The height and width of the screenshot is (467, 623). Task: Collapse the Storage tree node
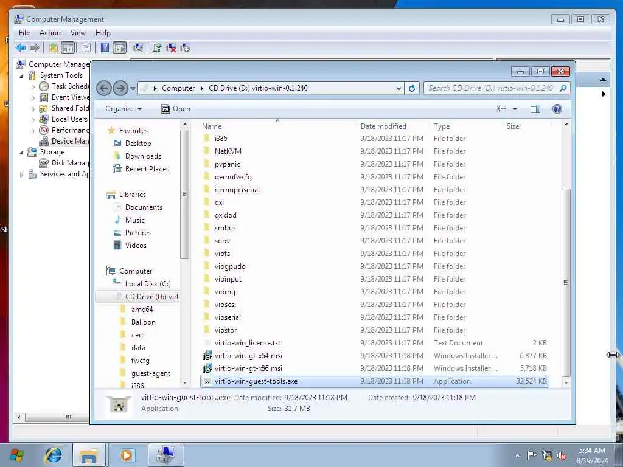click(x=21, y=152)
